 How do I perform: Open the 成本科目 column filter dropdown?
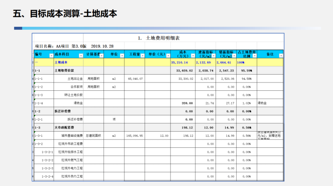point(80,56)
